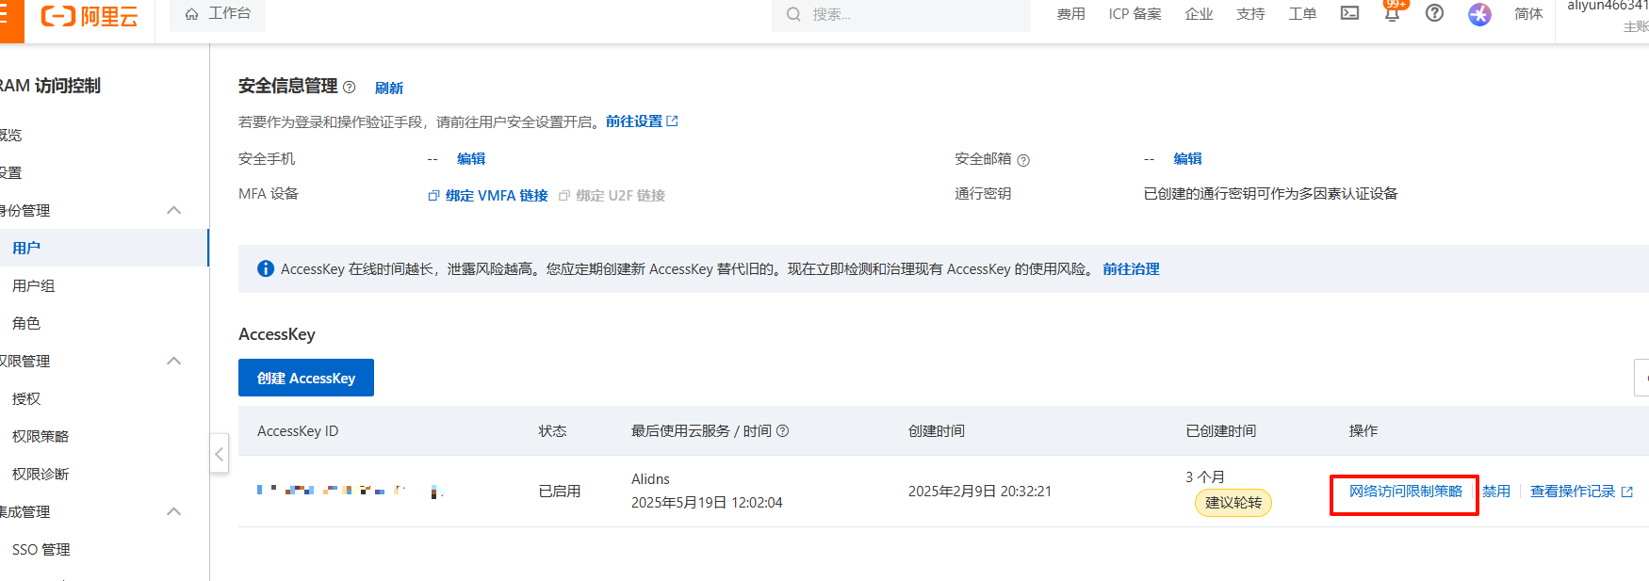The height and width of the screenshot is (581, 1649).
Task: Click 绑定 U2F 链接
Action: 612,196
